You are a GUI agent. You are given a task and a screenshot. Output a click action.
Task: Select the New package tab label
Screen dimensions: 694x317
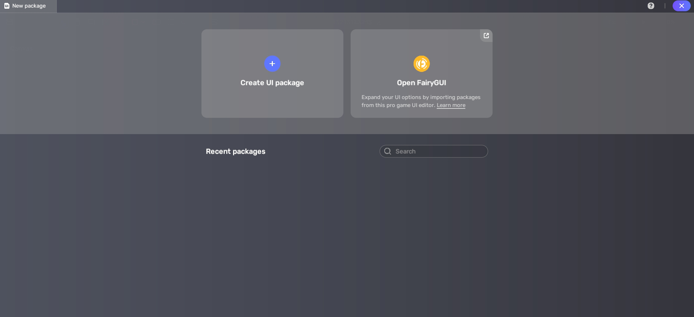(29, 6)
